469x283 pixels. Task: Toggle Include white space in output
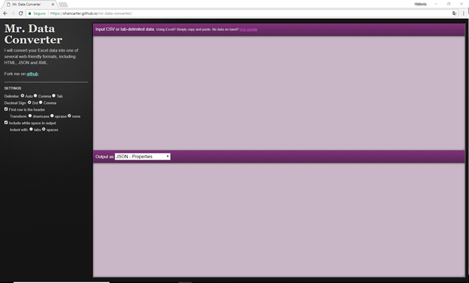pos(6,123)
